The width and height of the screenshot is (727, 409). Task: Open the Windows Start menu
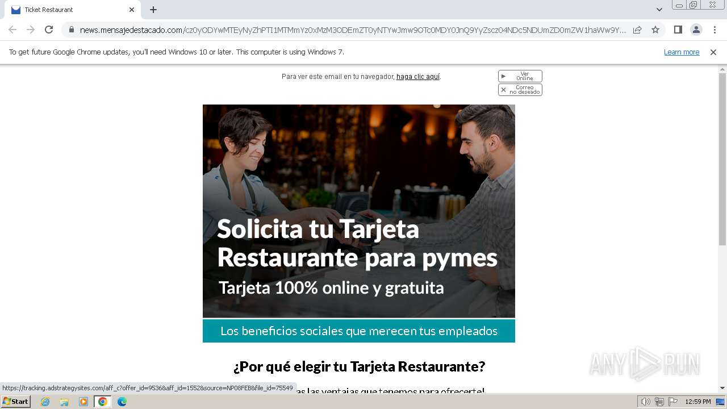15,402
